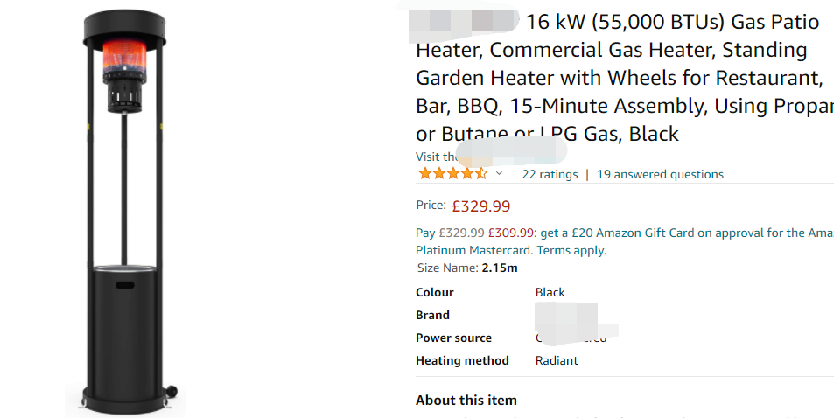Viewport: 834px width, 418px height.
Task: Open the 22 ratings link
Action: [550, 174]
